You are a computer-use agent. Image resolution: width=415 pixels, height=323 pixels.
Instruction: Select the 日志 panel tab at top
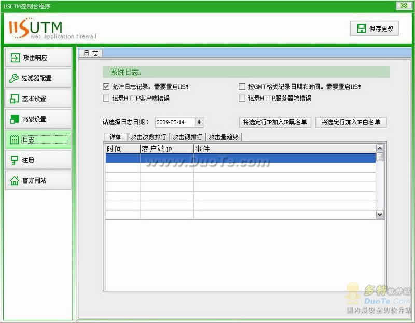click(91, 53)
